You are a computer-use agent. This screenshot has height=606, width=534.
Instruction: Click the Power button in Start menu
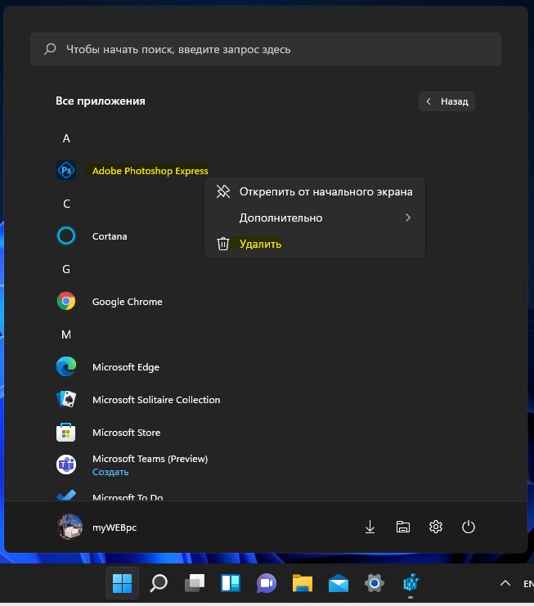point(469,527)
